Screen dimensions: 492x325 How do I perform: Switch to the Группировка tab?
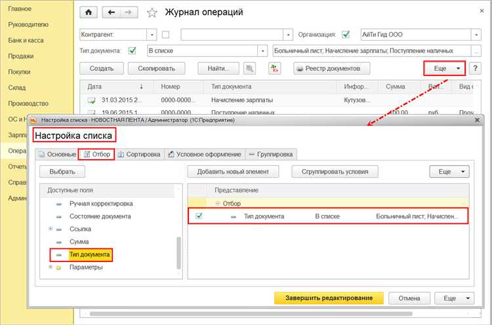pos(271,154)
